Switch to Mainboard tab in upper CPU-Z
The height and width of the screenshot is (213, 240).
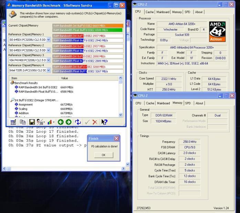pos(163,12)
